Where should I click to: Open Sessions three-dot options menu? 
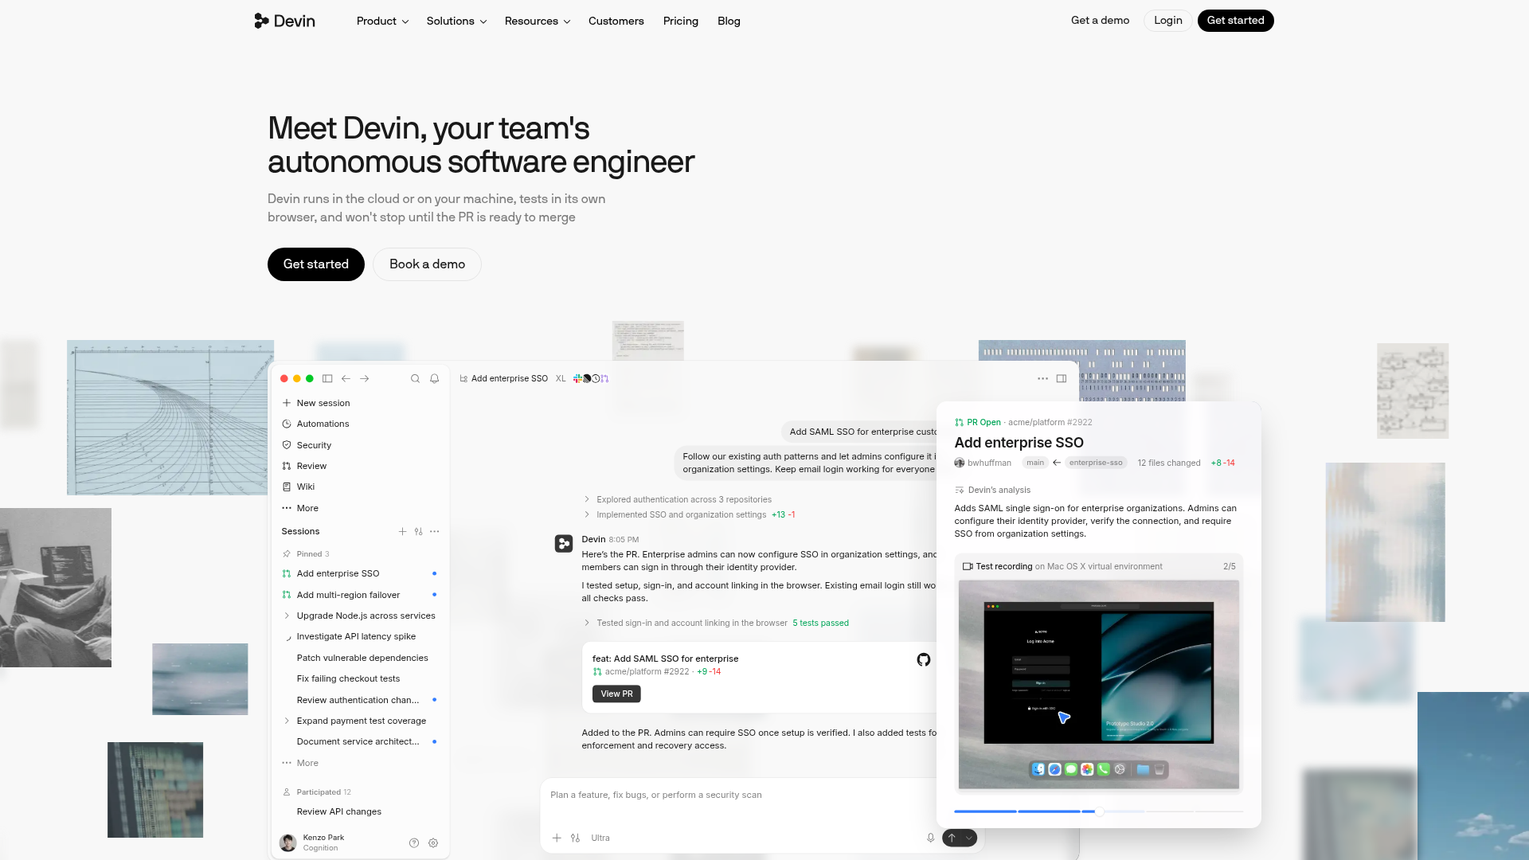click(435, 532)
